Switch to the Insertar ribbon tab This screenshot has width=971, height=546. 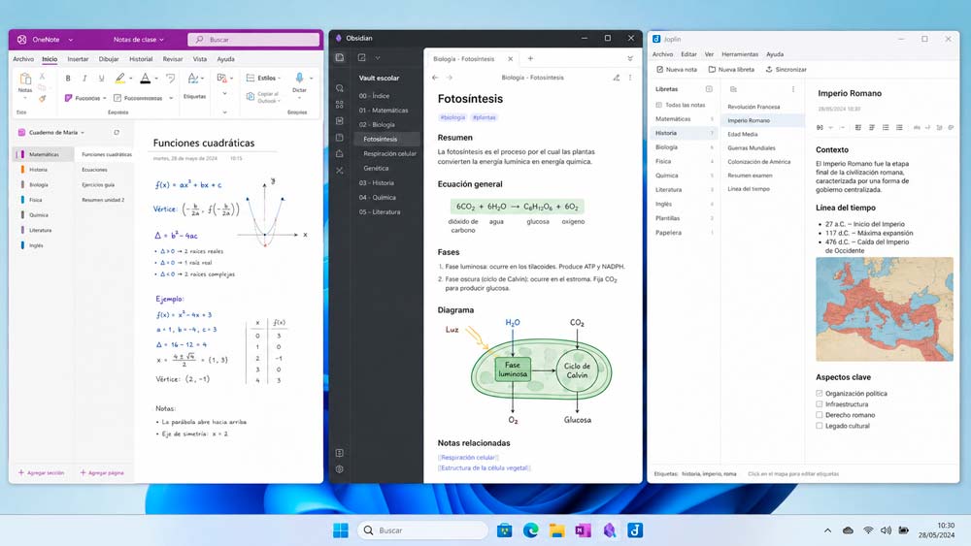78,59
